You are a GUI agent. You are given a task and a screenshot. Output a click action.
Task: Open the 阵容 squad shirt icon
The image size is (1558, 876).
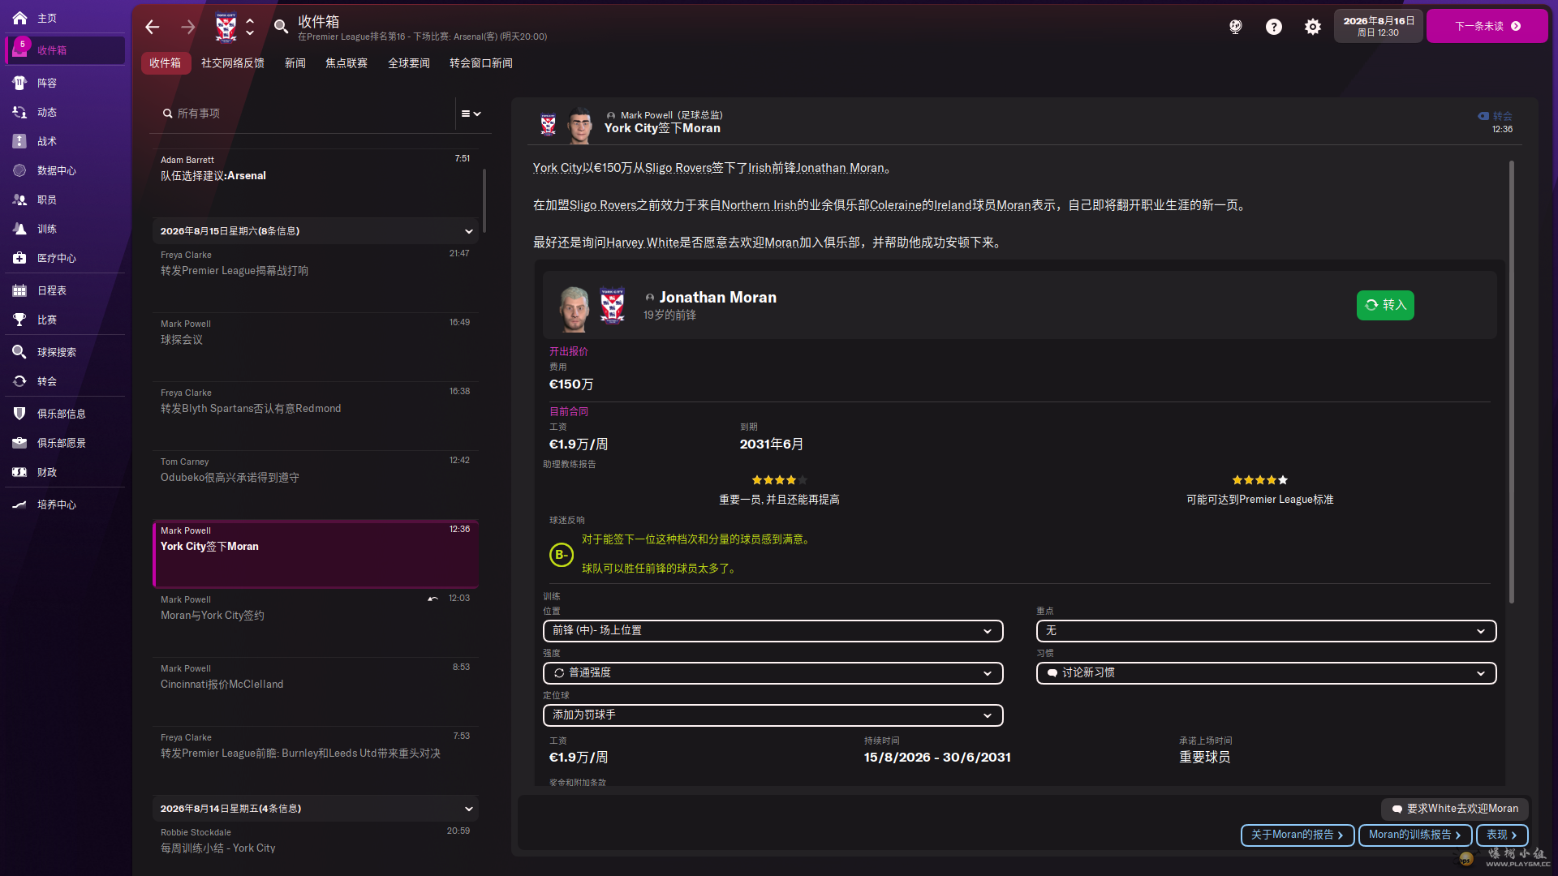(19, 83)
